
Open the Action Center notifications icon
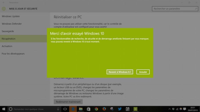tap(185, 109)
